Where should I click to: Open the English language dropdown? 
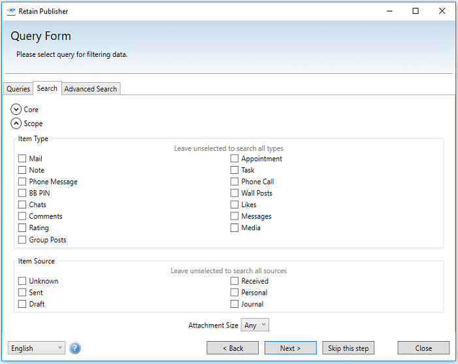(37, 348)
